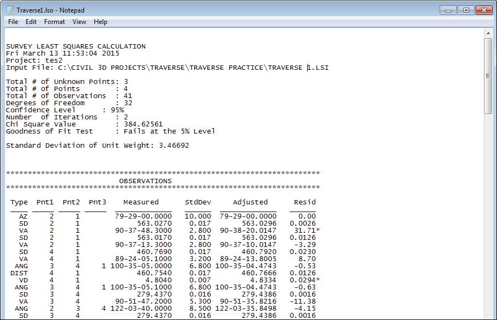Click the StdDev value 10.000
497x320 pixels.
198,216
